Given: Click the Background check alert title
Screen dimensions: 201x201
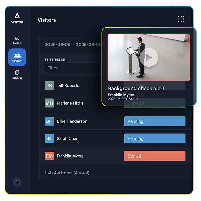Looking at the screenshot, I should (136, 89).
